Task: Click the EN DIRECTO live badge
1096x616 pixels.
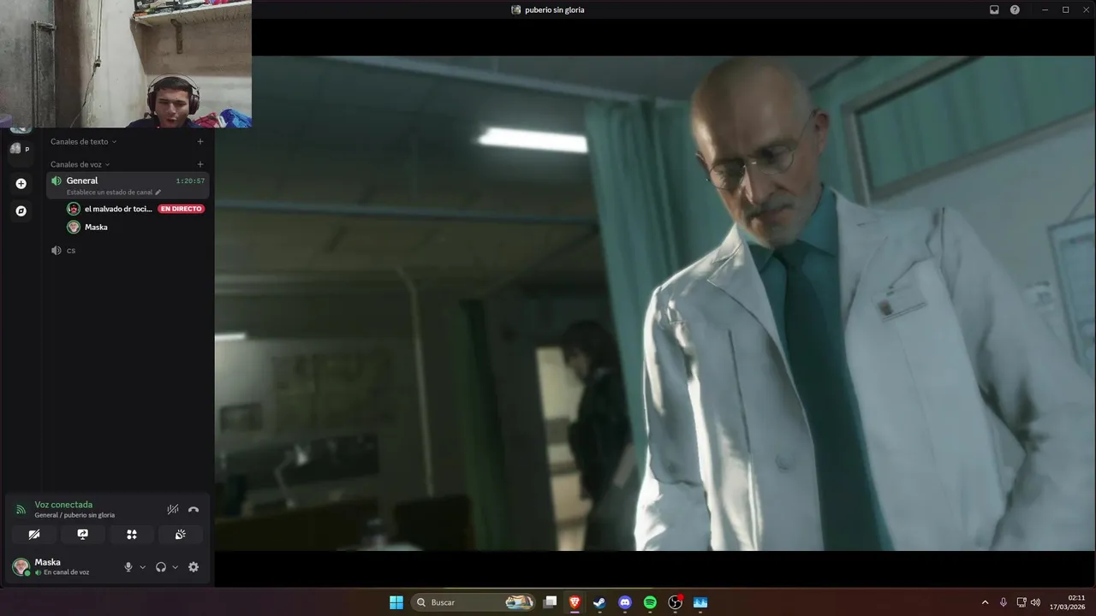Action: pos(182,209)
